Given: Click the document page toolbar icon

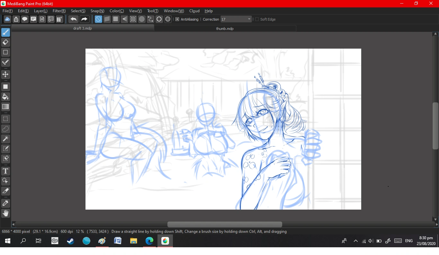Looking at the screenshot, I should coord(42,19).
